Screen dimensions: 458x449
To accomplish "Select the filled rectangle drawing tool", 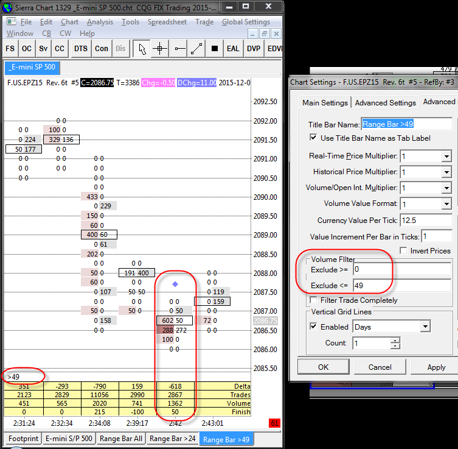I will 215,49.
